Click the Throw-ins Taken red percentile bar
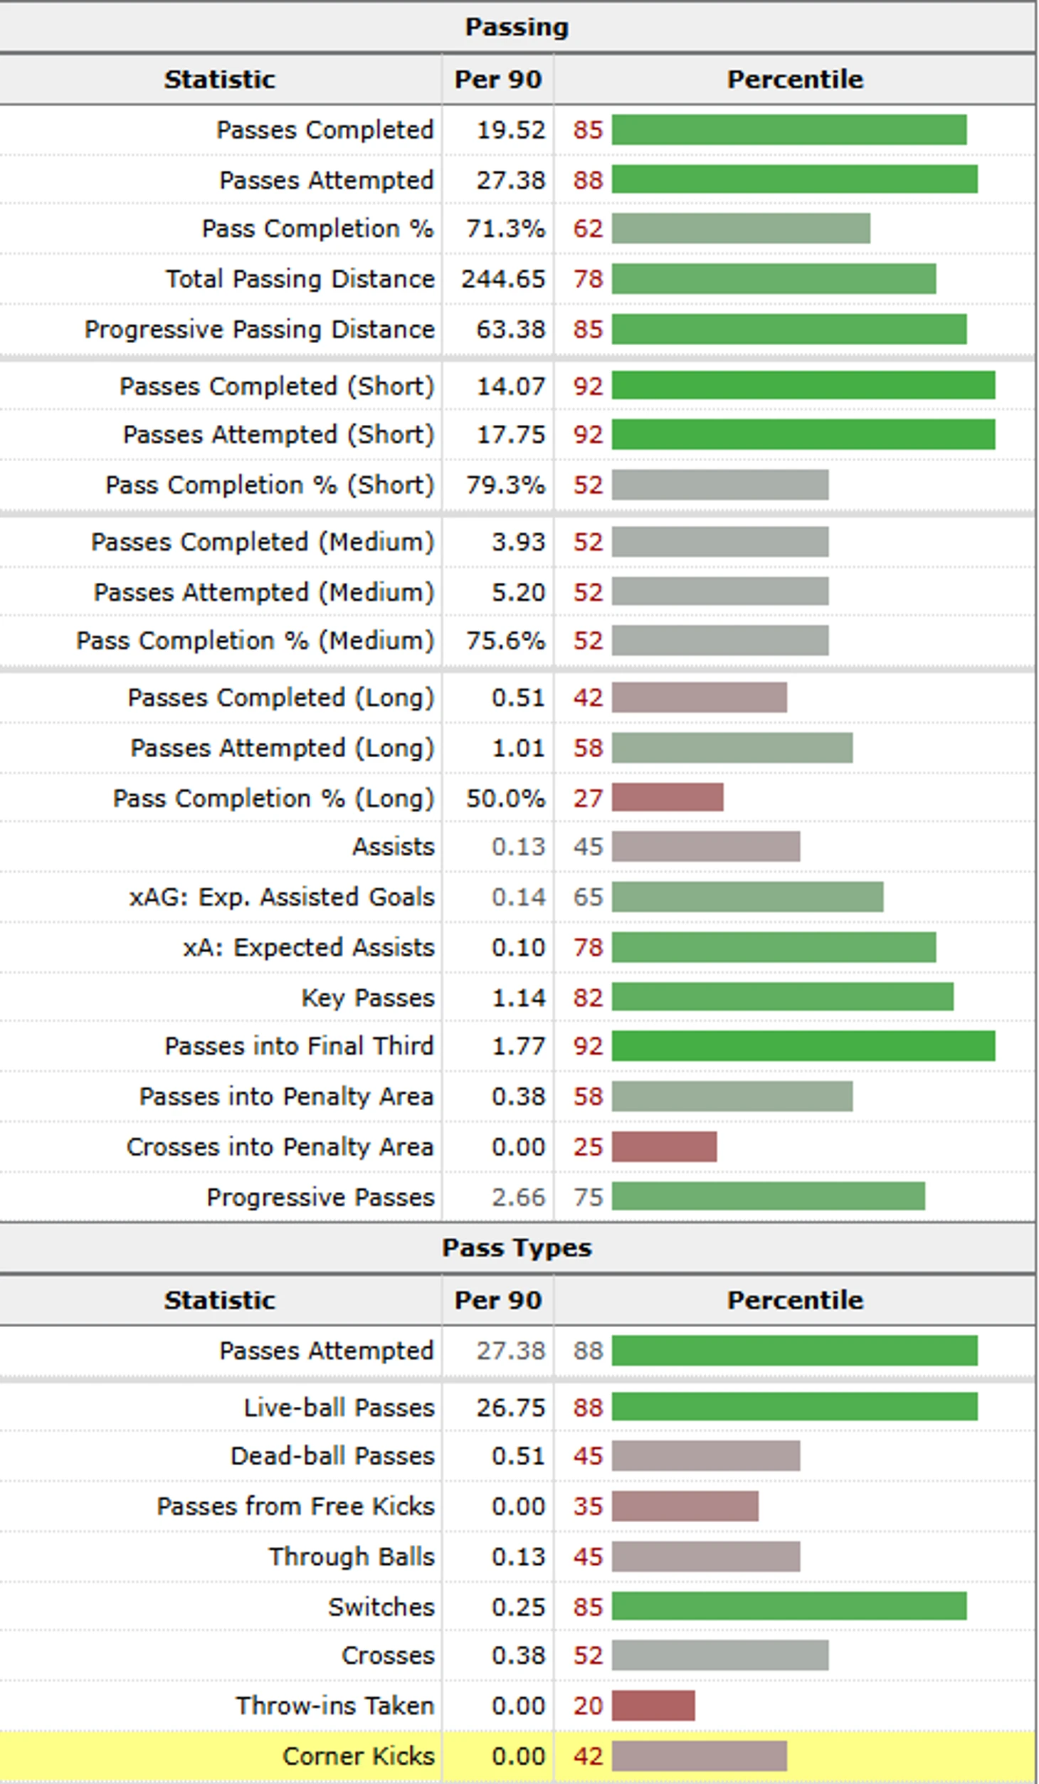 [653, 1706]
